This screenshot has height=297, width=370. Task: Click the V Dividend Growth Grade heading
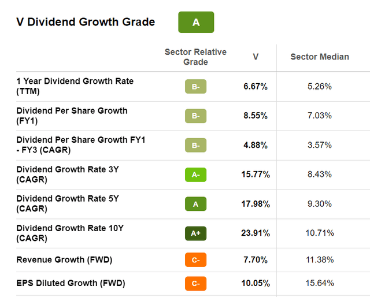[86, 22]
